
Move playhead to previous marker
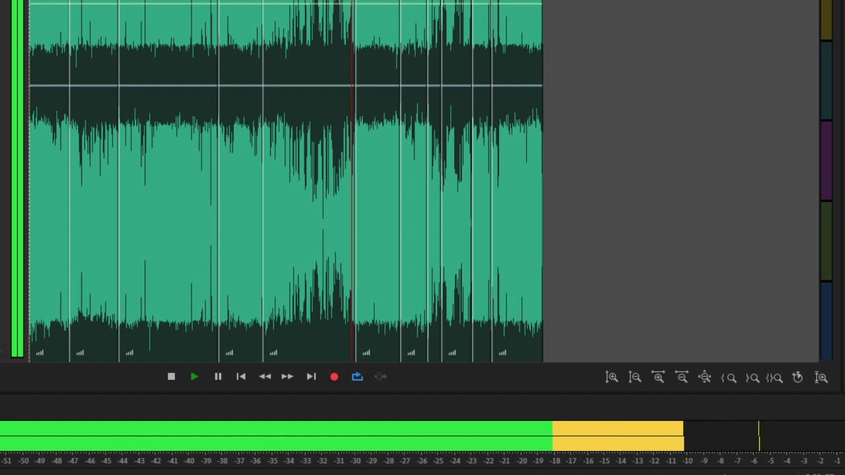tap(241, 377)
